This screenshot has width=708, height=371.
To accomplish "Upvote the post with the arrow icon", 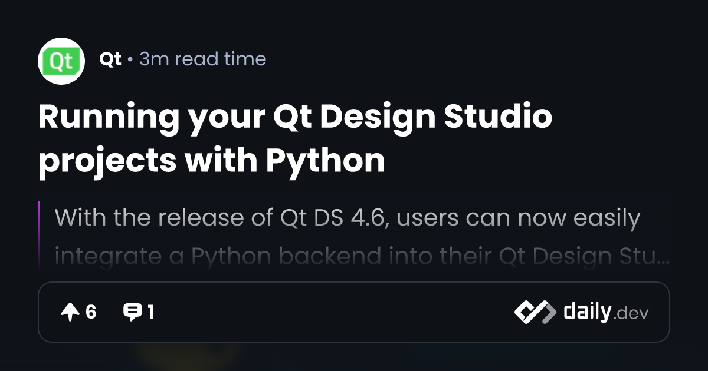I will (70, 312).
